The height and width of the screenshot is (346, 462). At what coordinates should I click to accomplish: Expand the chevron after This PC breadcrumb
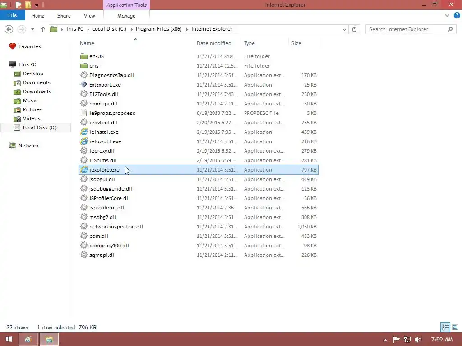[x=88, y=29]
